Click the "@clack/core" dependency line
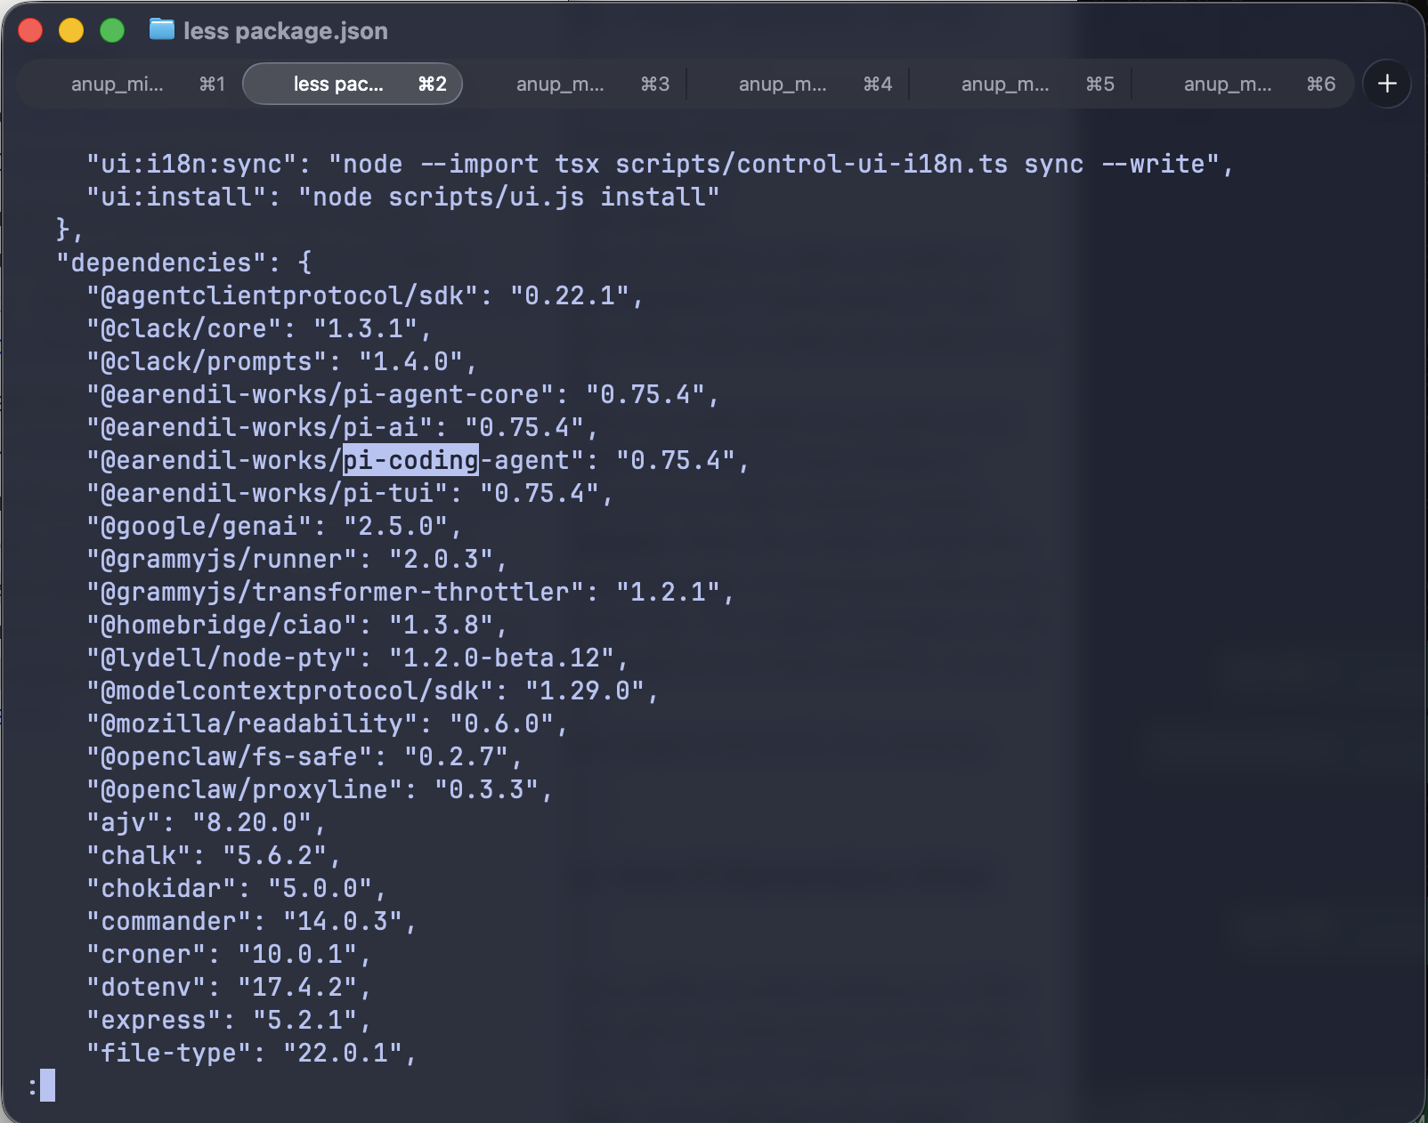Screen dimensions: 1428x1123 pyautogui.click(x=258, y=328)
